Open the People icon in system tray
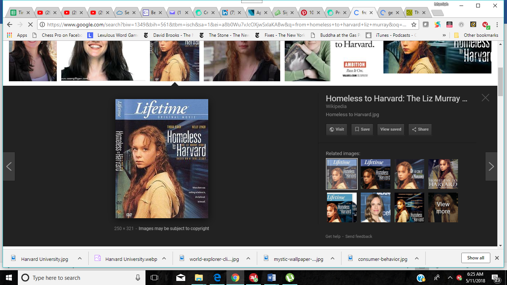The height and width of the screenshot is (285, 507). [x=437, y=278]
